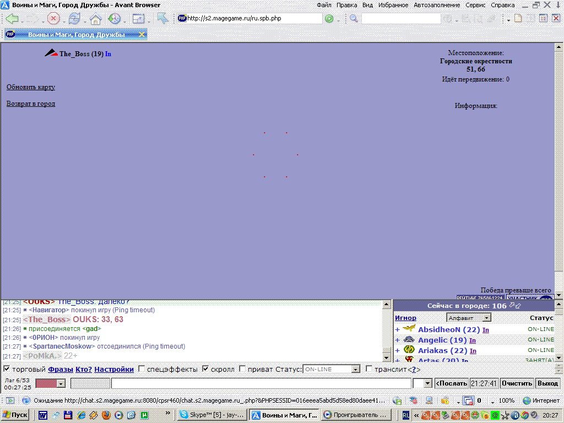Click the blue cursor arrow toolbar icon

(x=163, y=18)
